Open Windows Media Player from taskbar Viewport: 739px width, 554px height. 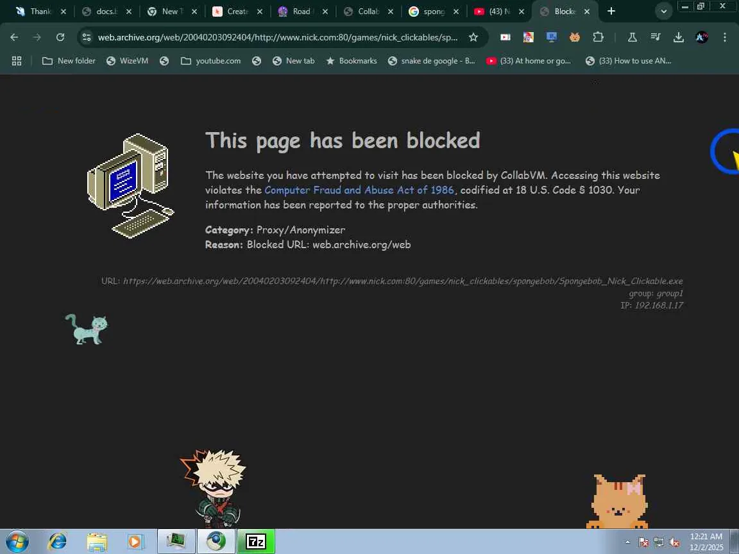point(135,541)
